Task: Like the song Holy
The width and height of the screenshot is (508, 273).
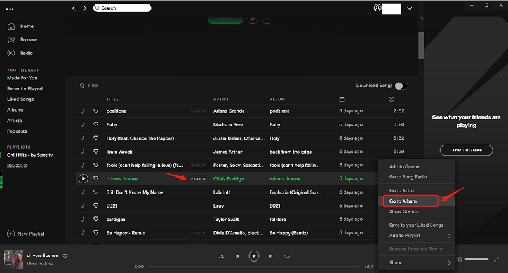Action: coord(96,138)
